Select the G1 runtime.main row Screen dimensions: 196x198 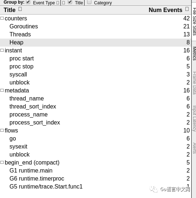coord(95,170)
